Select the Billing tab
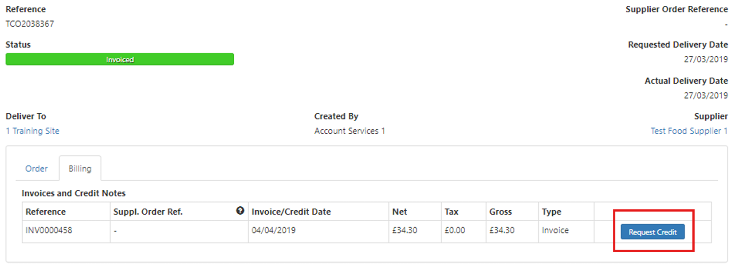 pos(80,169)
